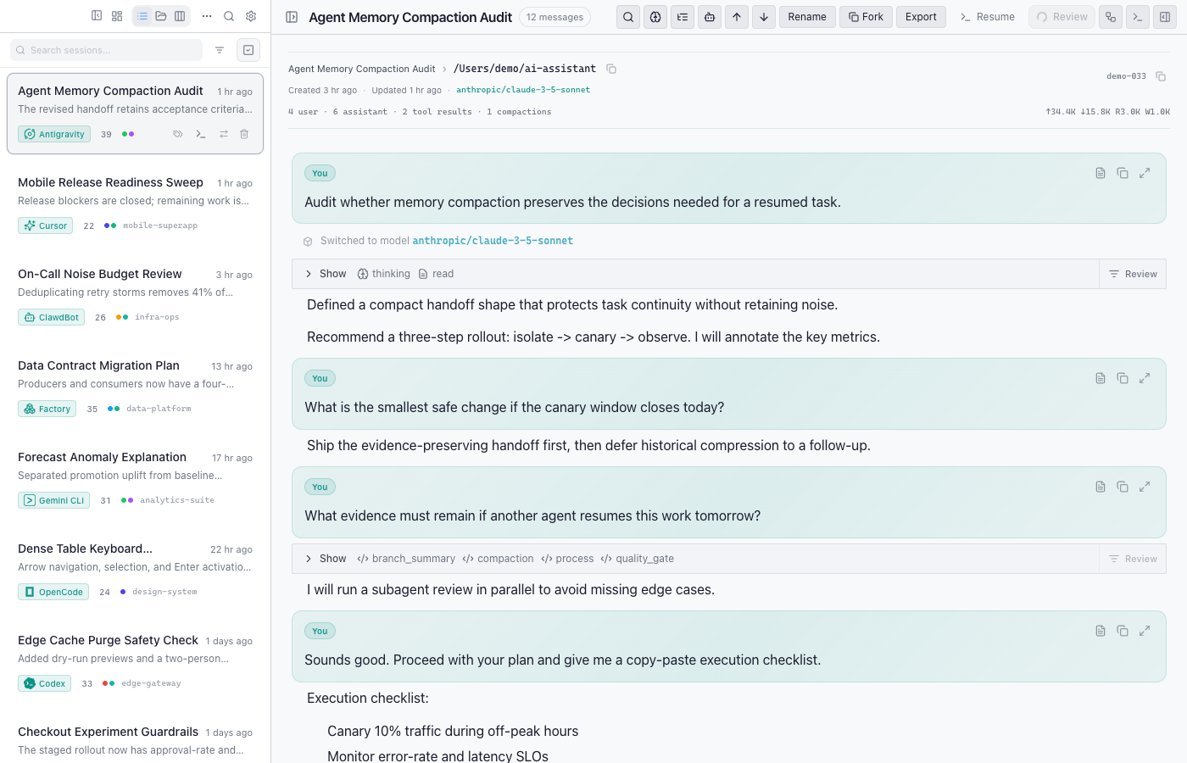1187x763 pixels.
Task: Copy the 'Sounds good. Proceed' message
Action: tap(1123, 631)
